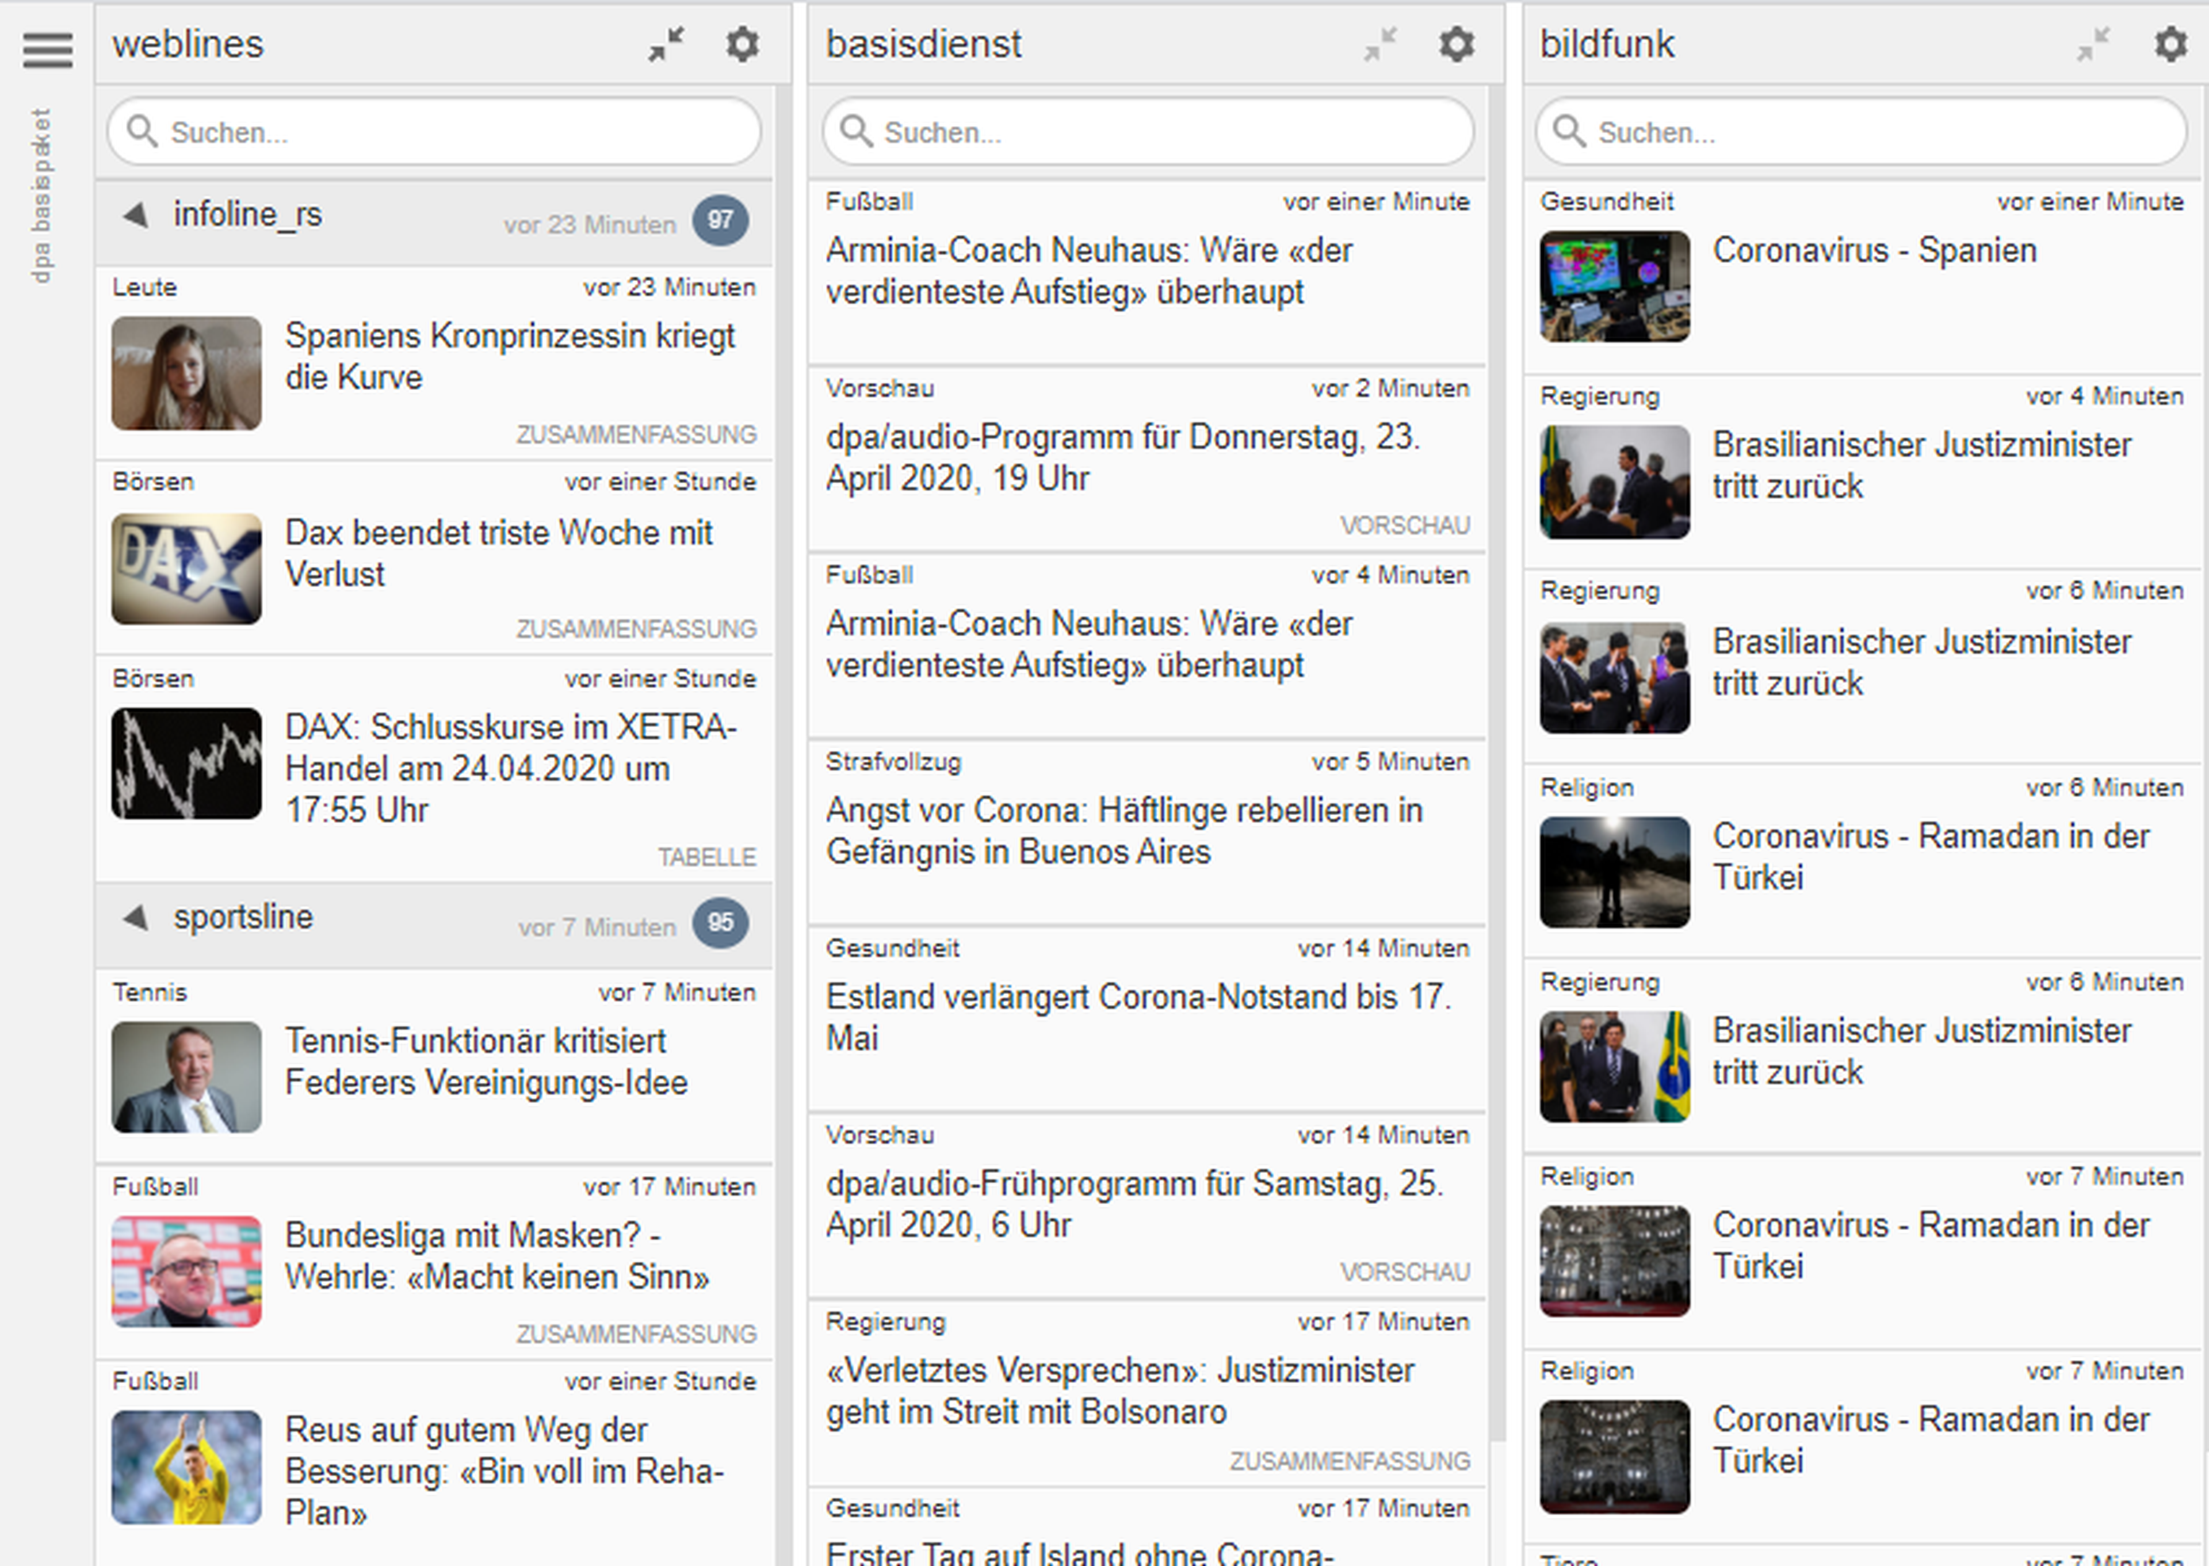Click the Tennis-Funktionär article photo
The height and width of the screenshot is (1566, 2209).
pyautogui.click(x=186, y=1077)
